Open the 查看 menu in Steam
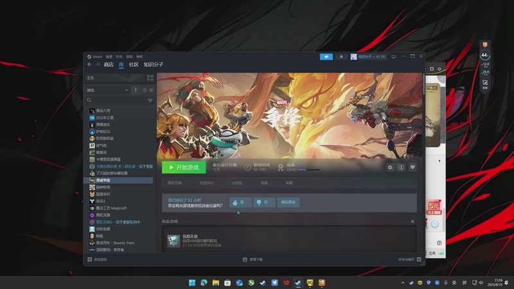 tap(109, 57)
